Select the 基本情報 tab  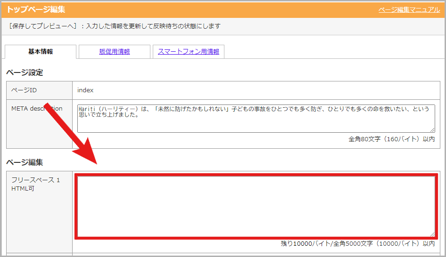click(x=41, y=52)
